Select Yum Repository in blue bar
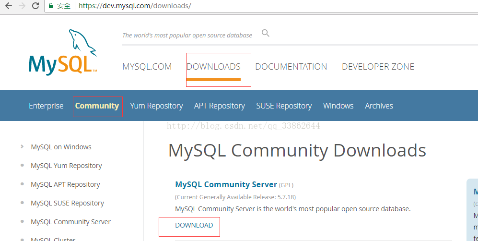The width and height of the screenshot is (478, 241). pos(156,106)
